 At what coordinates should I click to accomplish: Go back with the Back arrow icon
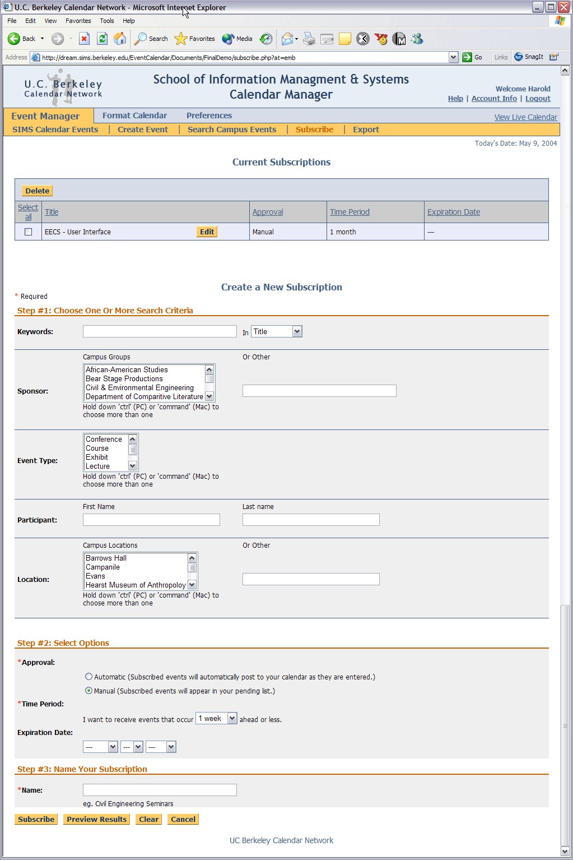14,39
